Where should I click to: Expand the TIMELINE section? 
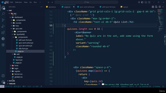coord(12,84)
